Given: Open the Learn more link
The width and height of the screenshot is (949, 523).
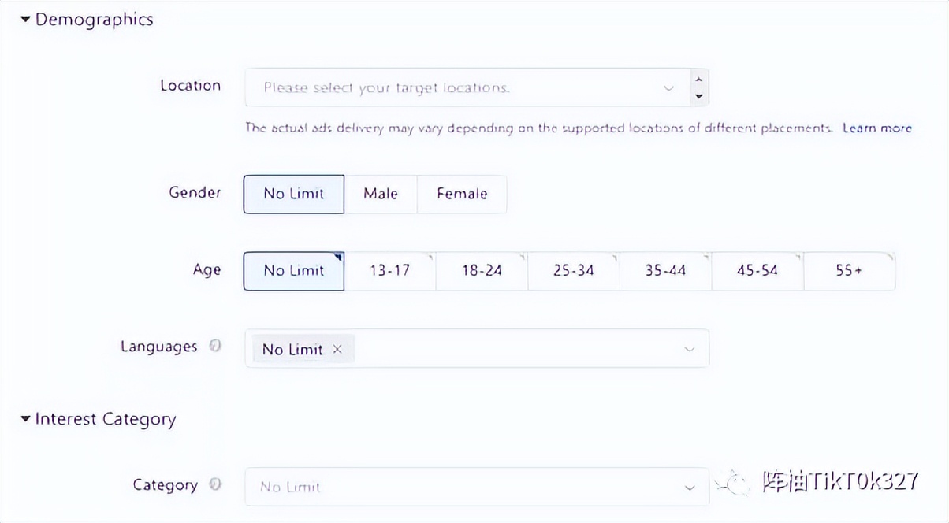Looking at the screenshot, I should [x=876, y=128].
